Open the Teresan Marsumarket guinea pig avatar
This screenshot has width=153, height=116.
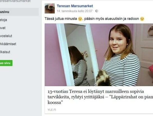point(50,8)
